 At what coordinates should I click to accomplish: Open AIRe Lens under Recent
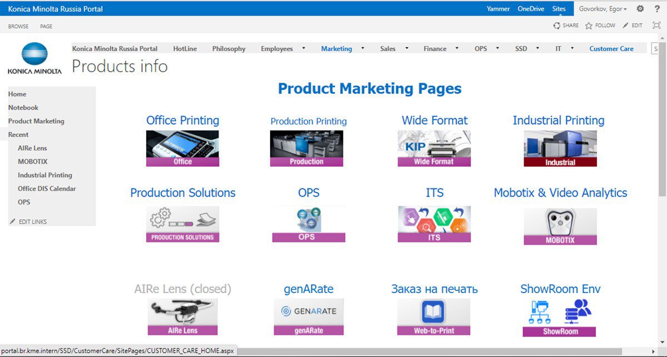point(32,148)
